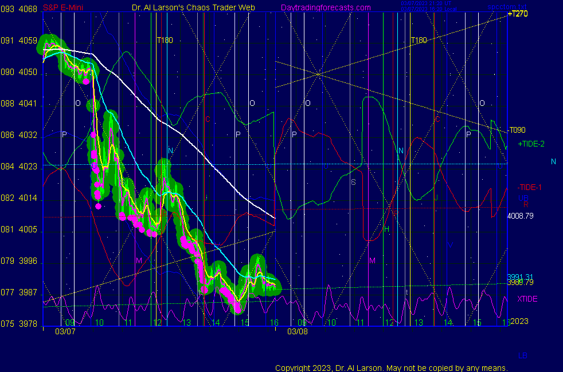Open the Daytradingforecasts.com link
The height and width of the screenshot is (372, 563).
click(325, 7)
